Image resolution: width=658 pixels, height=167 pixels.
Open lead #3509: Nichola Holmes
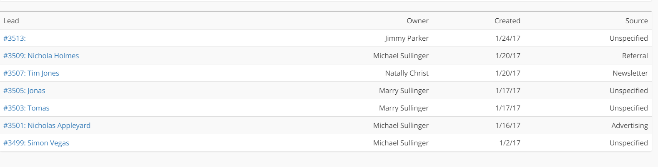[x=41, y=56]
